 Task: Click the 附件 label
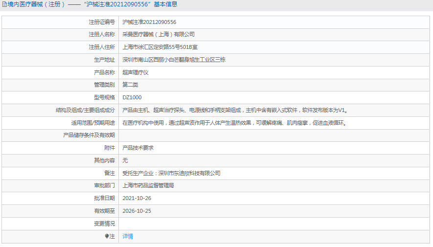point(110,148)
